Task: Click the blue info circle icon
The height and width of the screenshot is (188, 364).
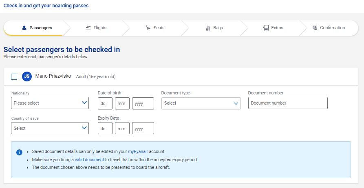Action: tap(19, 152)
